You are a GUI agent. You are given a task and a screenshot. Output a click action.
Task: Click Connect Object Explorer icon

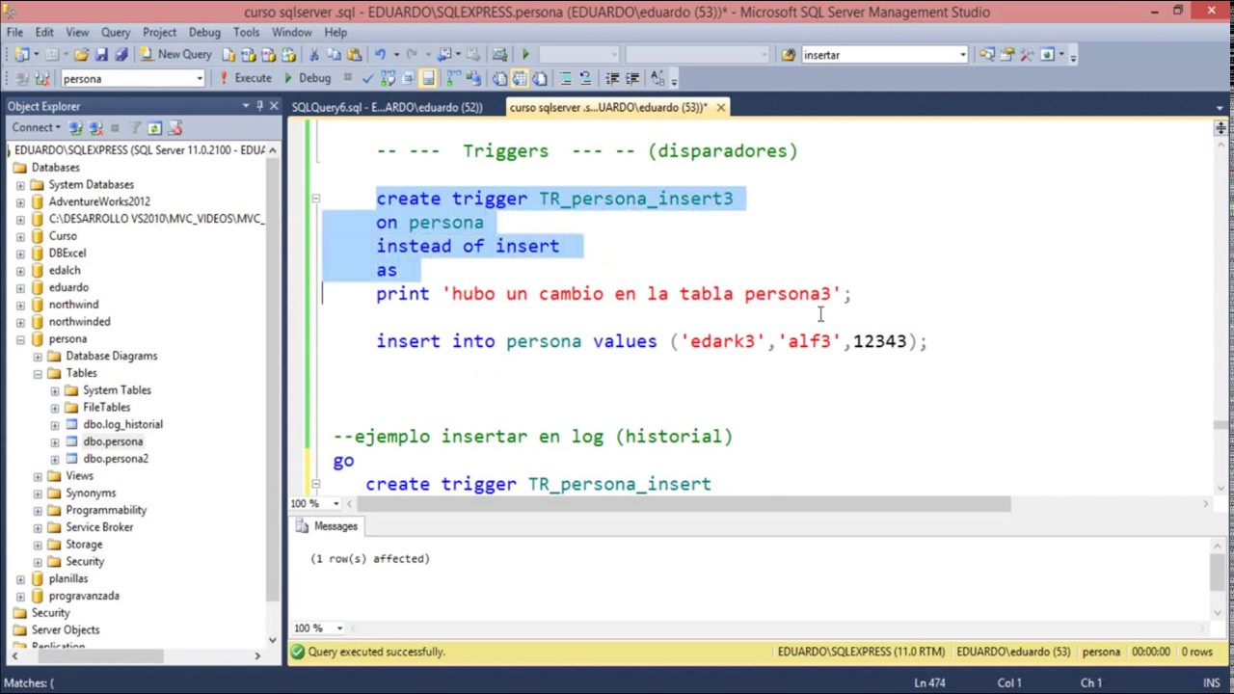[75, 128]
